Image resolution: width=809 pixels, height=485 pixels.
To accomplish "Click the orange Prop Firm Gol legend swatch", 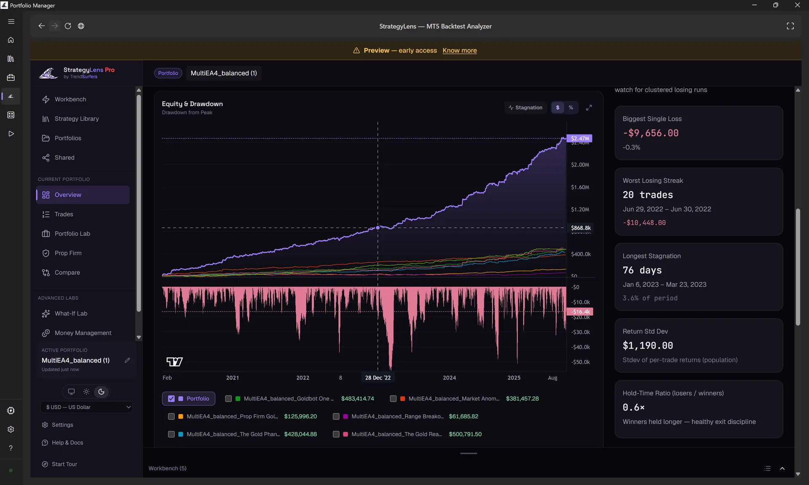I will click(x=180, y=416).
